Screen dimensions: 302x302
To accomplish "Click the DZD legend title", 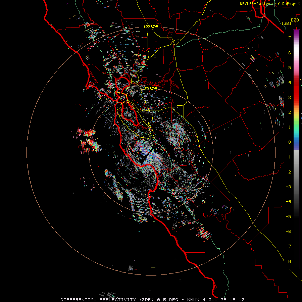I will [295, 20].
